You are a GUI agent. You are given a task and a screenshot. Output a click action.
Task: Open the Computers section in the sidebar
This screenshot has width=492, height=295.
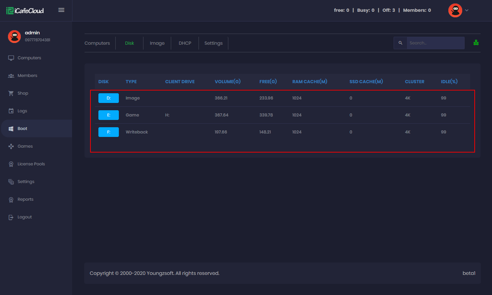[29, 58]
